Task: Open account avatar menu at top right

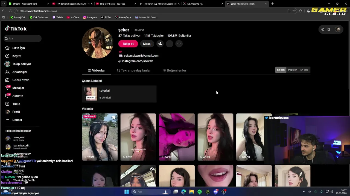Action: coord(338,29)
